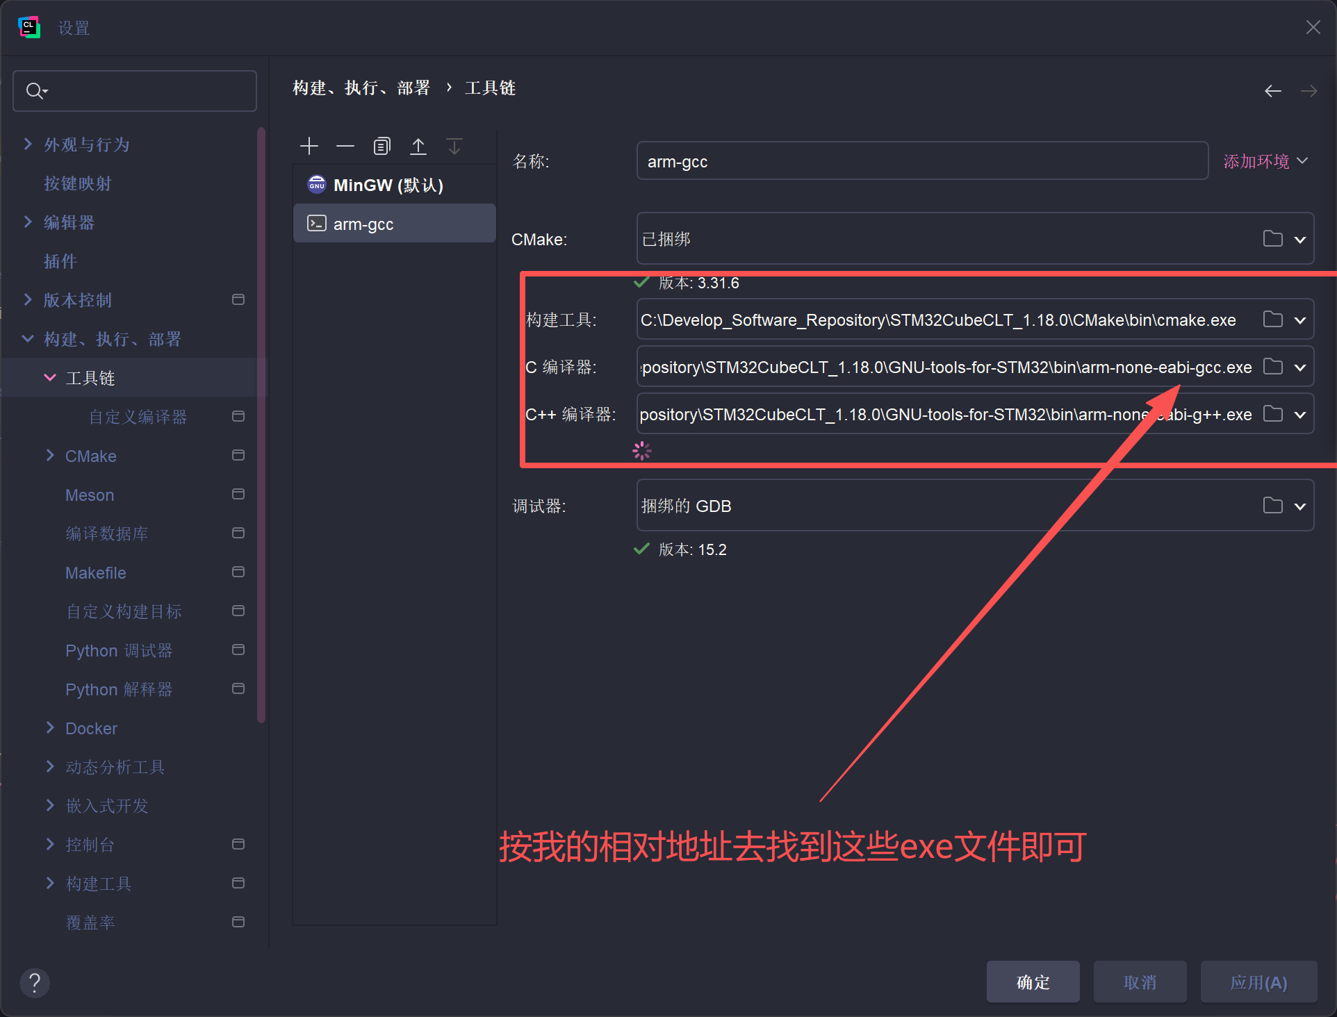Close the 设置 dialog
The width and height of the screenshot is (1337, 1017).
pyautogui.click(x=1313, y=27)
